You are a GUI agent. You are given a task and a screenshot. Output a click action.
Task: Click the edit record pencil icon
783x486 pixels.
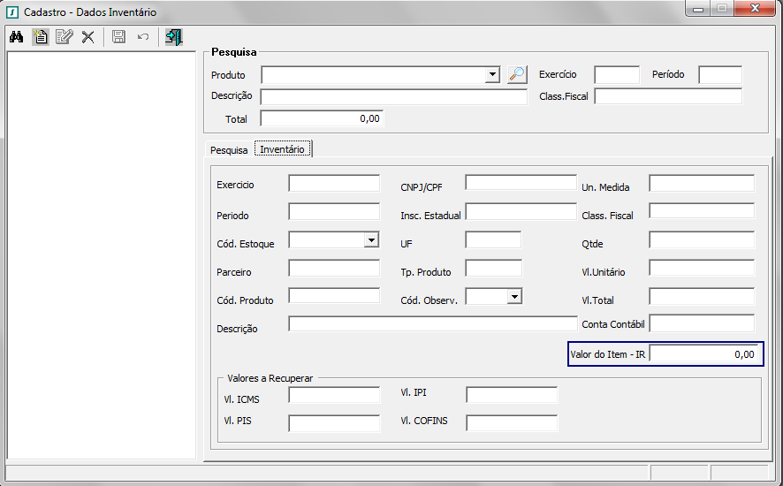tap(64, 37)
